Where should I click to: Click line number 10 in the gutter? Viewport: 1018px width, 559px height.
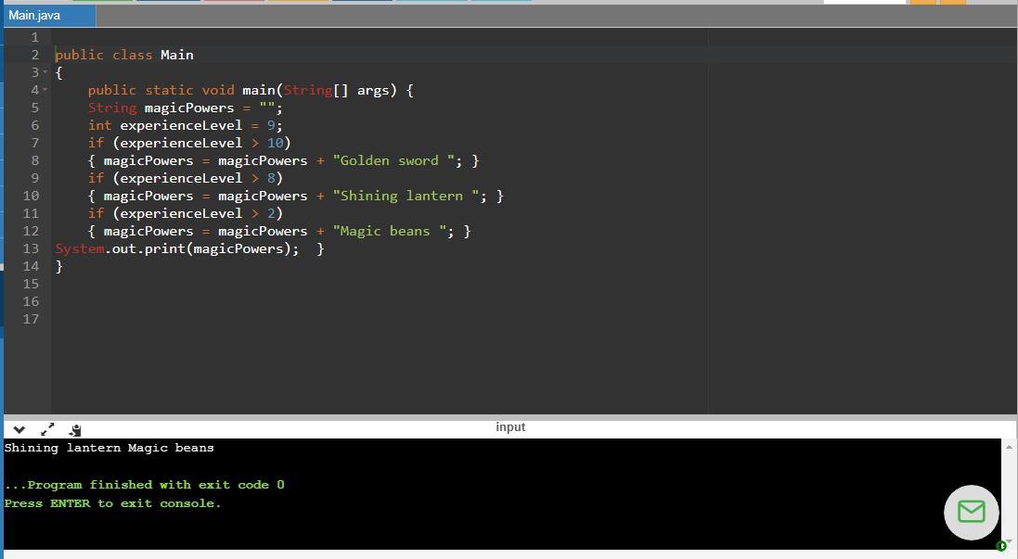click(32, 196)
